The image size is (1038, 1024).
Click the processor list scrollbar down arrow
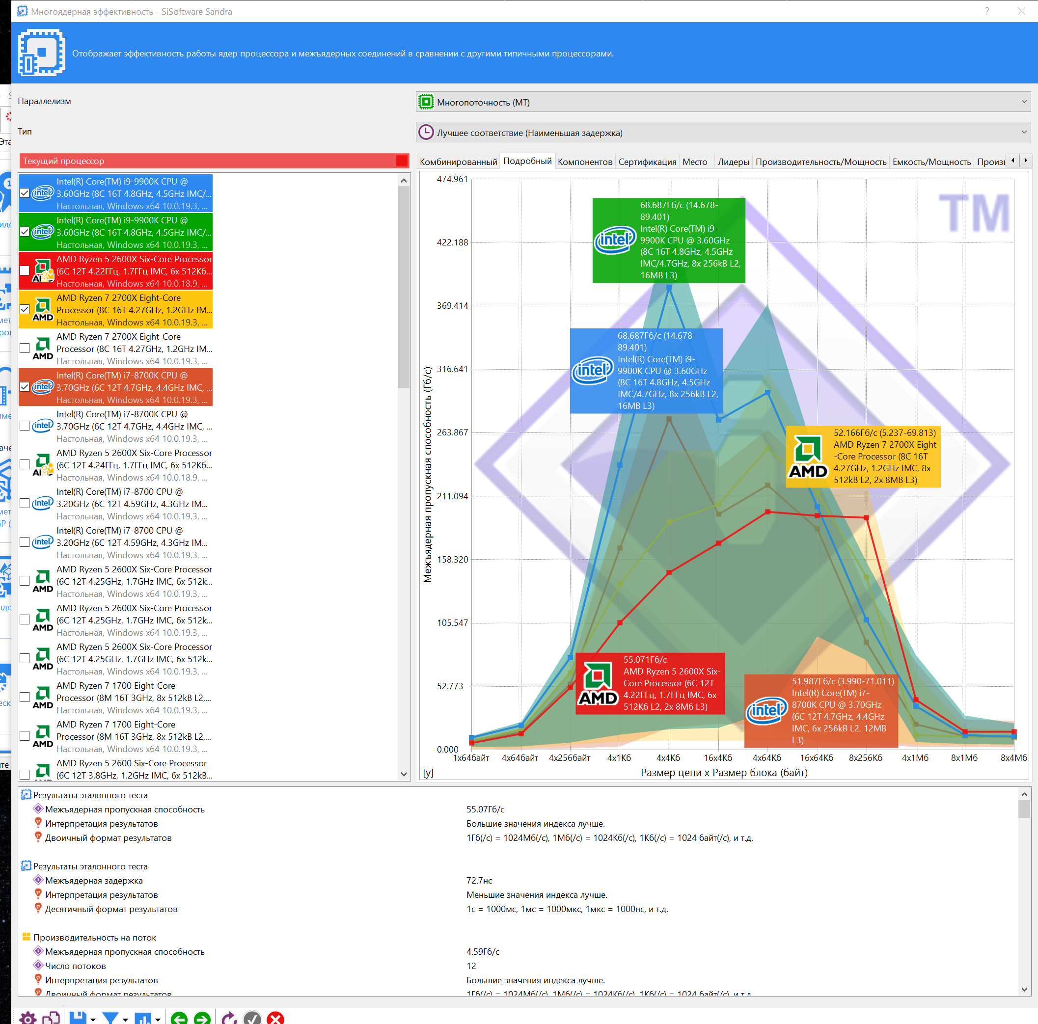(404, 774)
